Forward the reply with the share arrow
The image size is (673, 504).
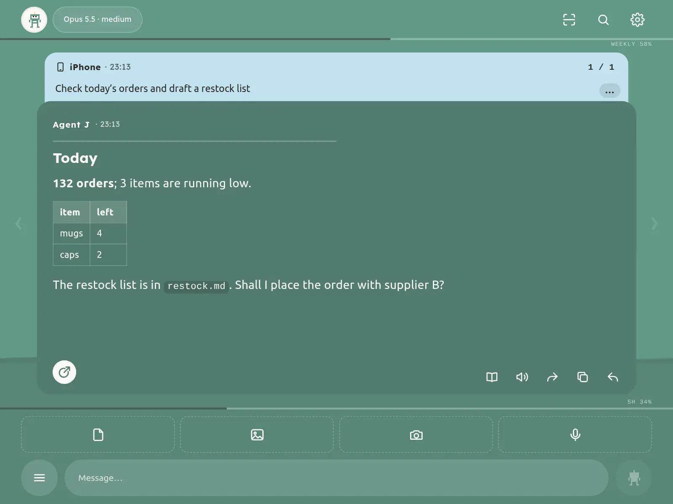(x=552, y=377)
